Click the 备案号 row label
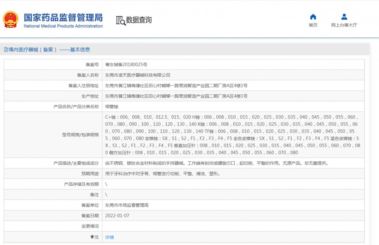Image resolution: width=379 pixels, height=245 pixels. point(92,65)
